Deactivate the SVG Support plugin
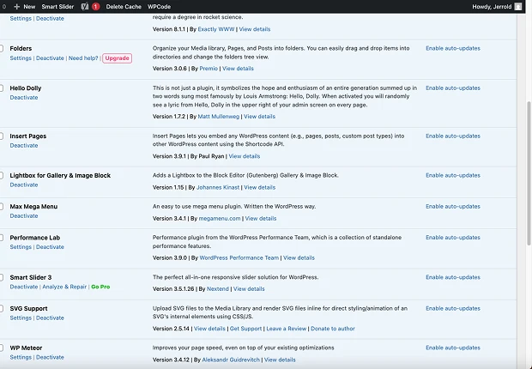Screen dimensions: 532x369 click(x=50, y=318)
